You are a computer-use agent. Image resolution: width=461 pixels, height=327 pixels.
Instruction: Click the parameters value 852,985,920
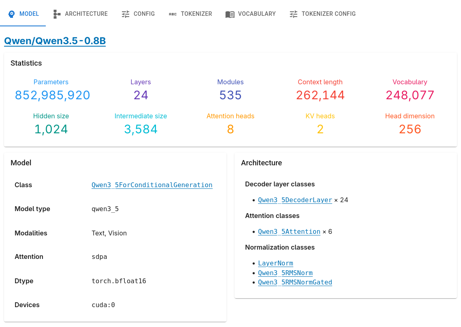[x=52, y=95]
